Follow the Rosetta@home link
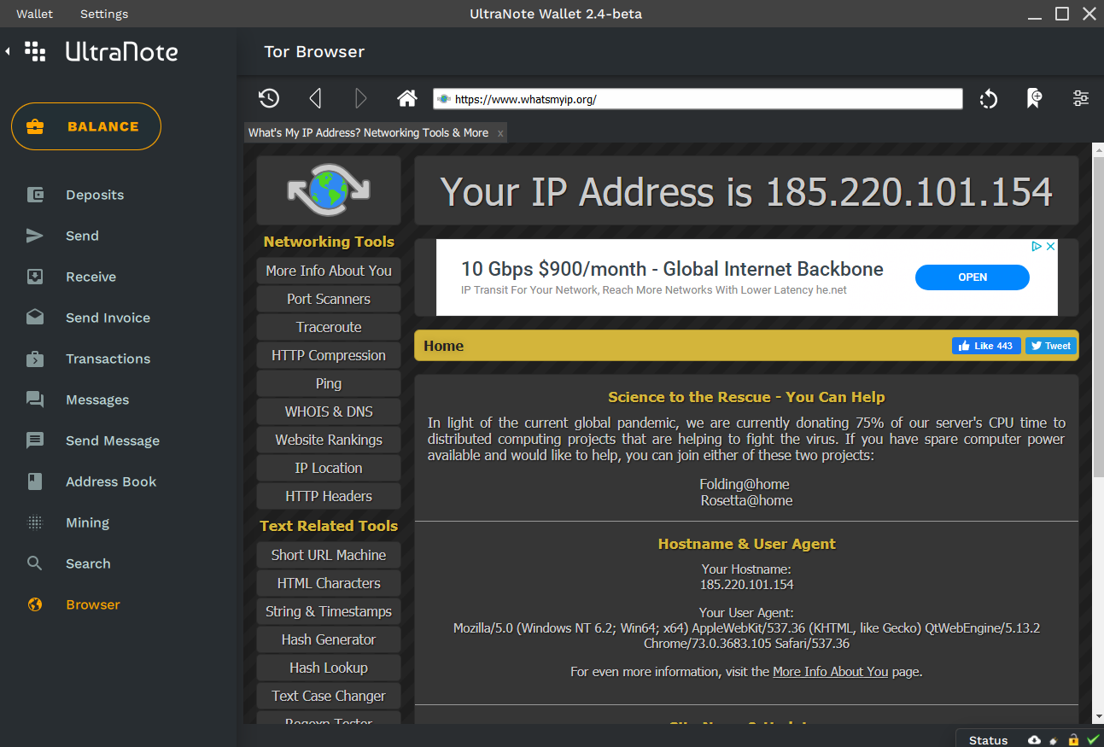 coord(746,500)
